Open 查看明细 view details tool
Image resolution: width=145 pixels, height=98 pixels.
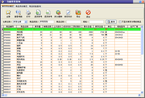click(18, 14)
